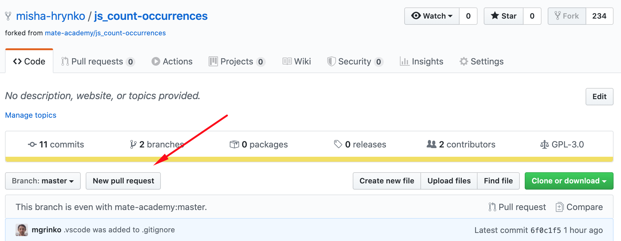Click the Pull request link in the branch info bar
The width and height of the screenshot is (621, 241).
(517, 207)
